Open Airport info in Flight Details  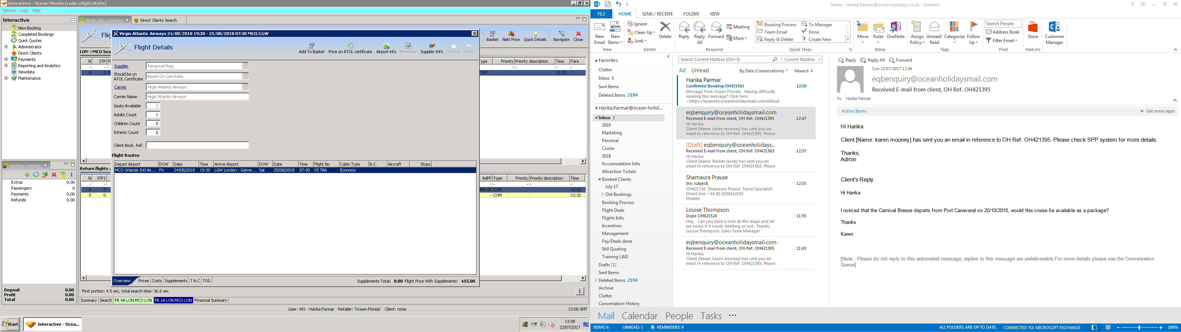tap(386, 48)
